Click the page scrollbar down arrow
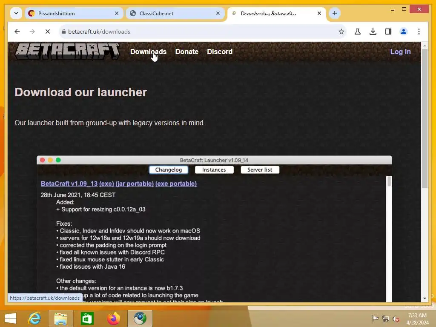436x327 pixels. 425,298
